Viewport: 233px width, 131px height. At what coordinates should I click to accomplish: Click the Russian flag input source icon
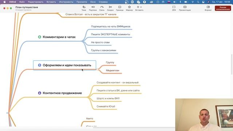[169, 2]
